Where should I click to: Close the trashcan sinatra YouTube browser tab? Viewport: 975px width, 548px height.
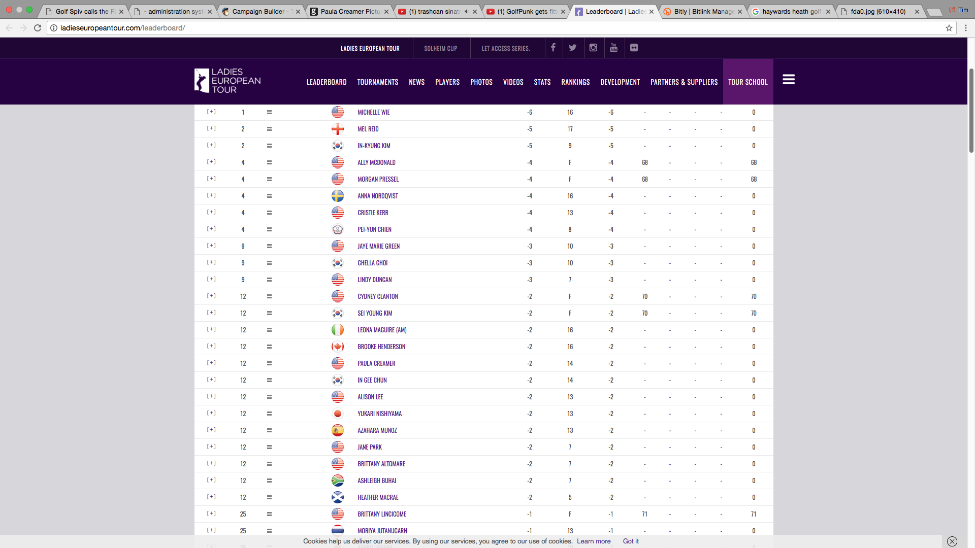pos(475,12)
